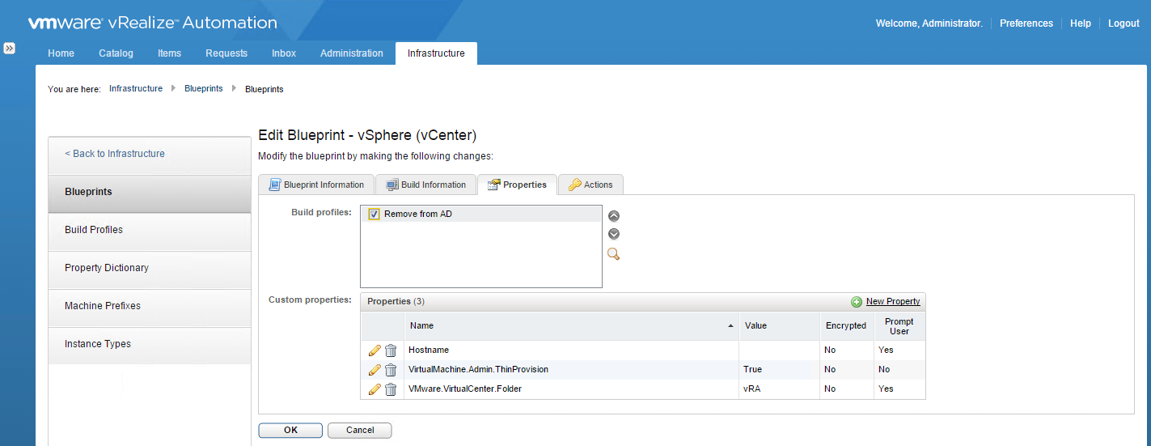Delete the Hostname property trash icon
This screenshot has width=1151, height=446.
pos(391,350)
